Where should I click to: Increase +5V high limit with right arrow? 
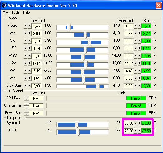point(139,48)
